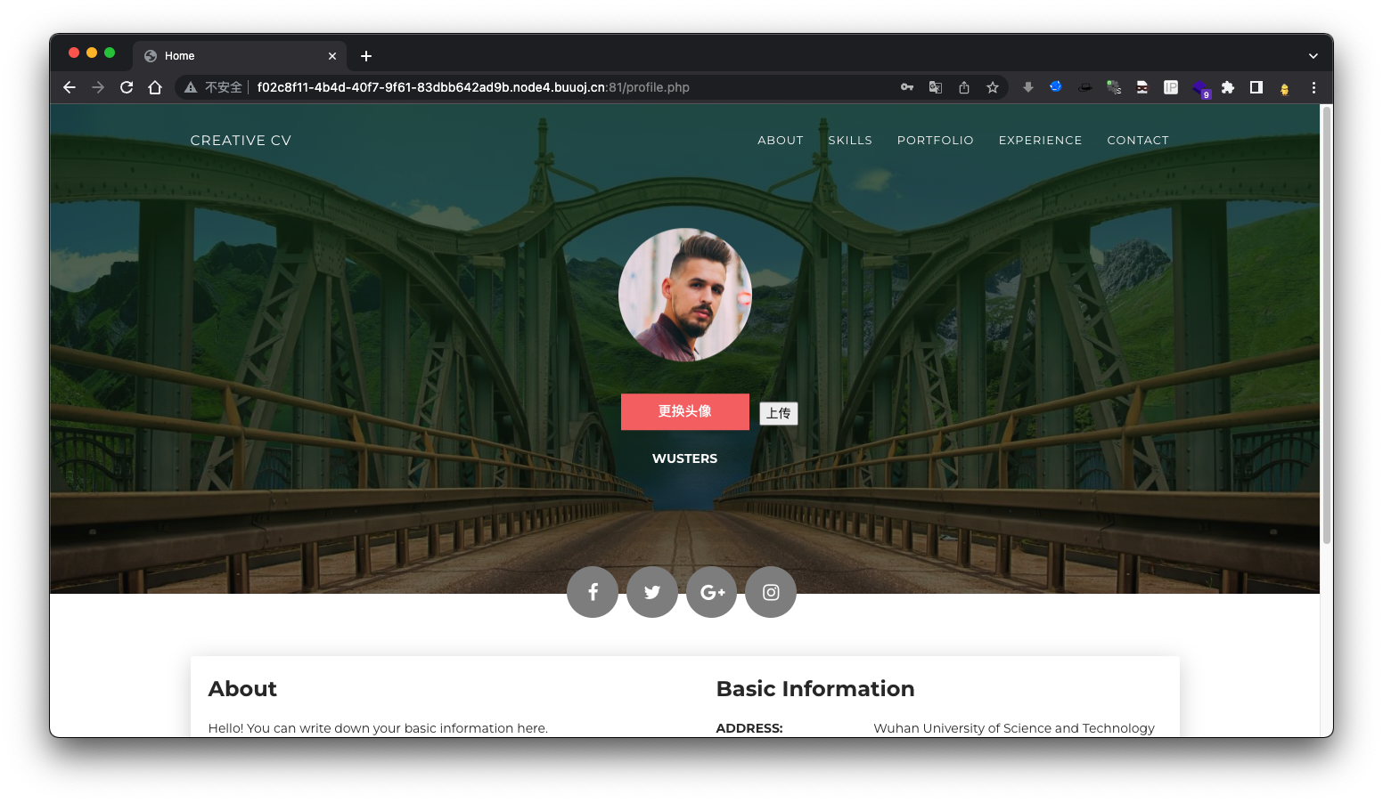
Task: Open the gear proxy switcher extension
Action: [x=1114, y=87]
